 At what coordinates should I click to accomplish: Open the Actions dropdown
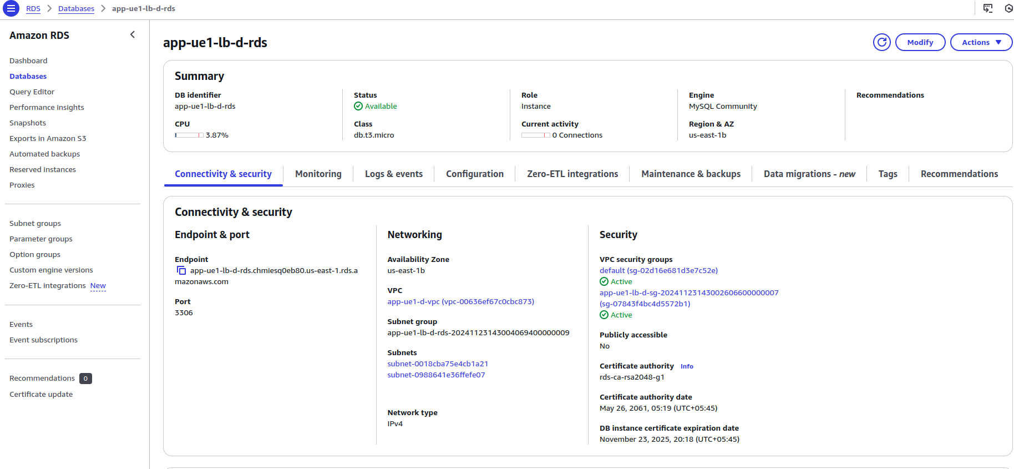pyautogui.click(x=981, y=42)
